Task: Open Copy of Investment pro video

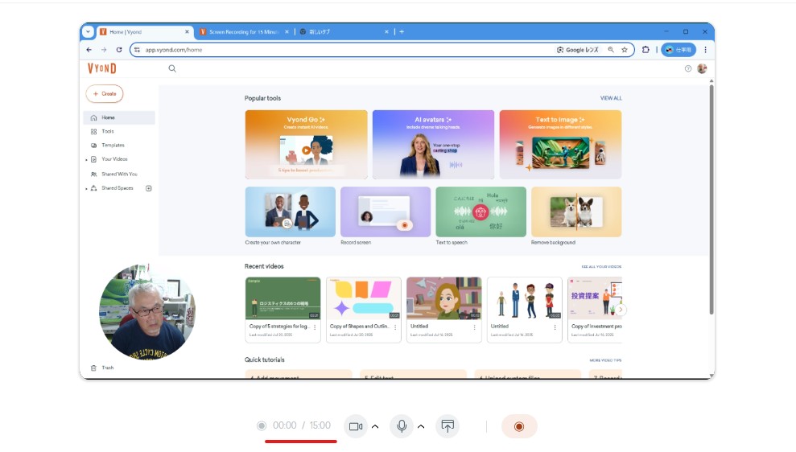Action: (595, 310)
